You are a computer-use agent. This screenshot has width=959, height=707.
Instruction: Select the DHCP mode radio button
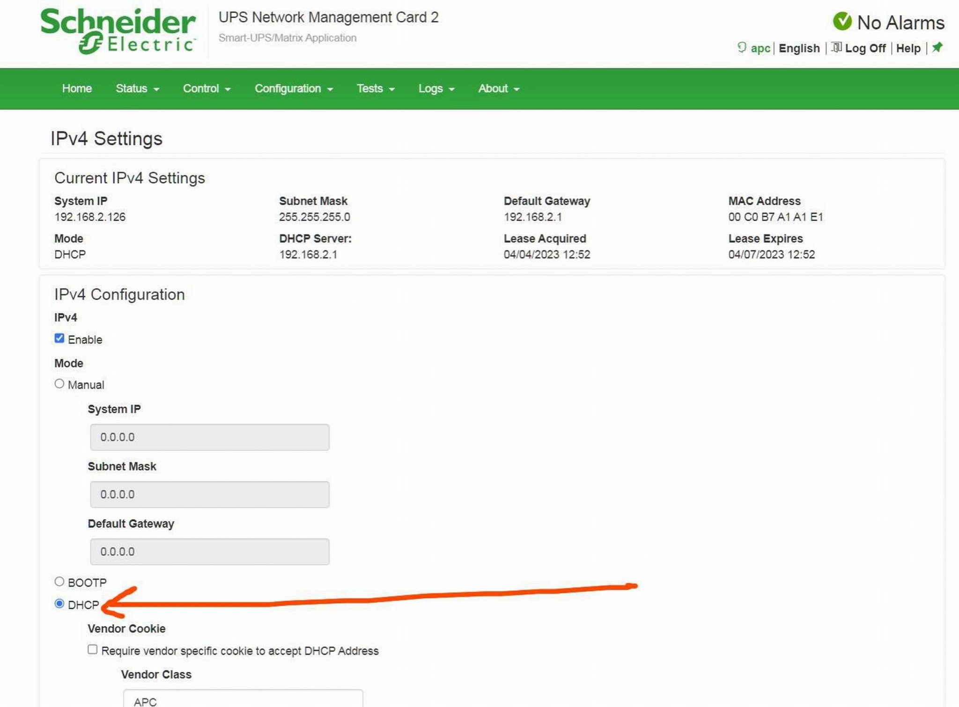click(59, 604)
